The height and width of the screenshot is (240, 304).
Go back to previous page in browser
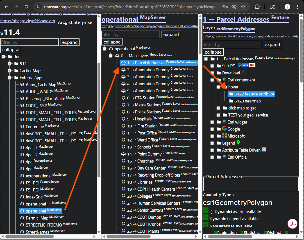tap(6, 7)
